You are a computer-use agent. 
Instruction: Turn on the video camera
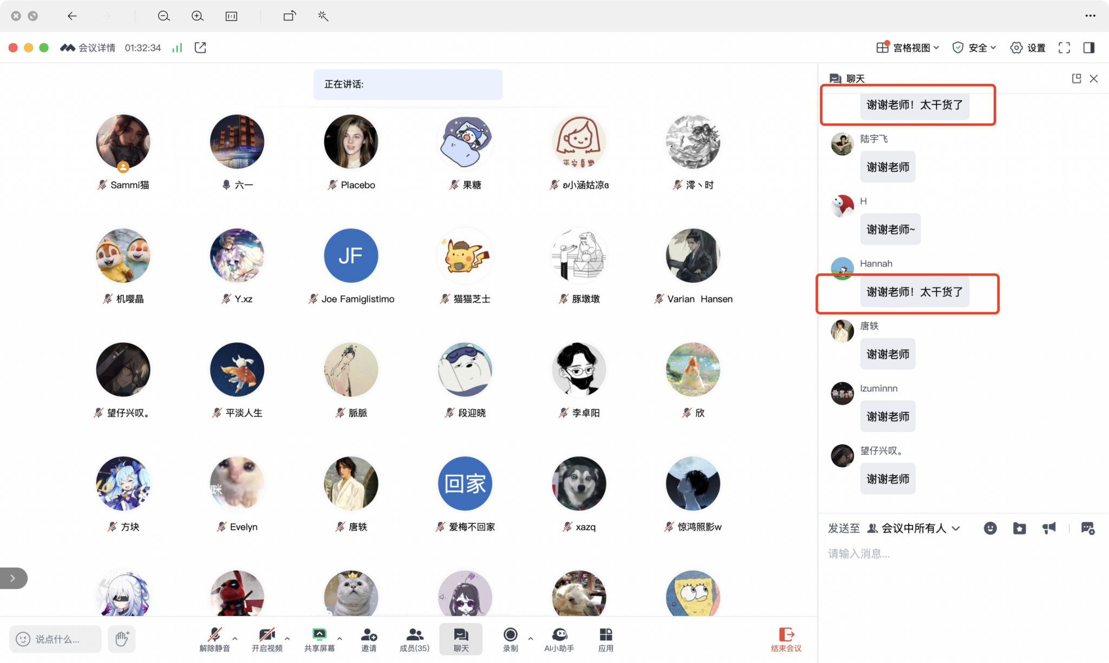coord(267,639)
